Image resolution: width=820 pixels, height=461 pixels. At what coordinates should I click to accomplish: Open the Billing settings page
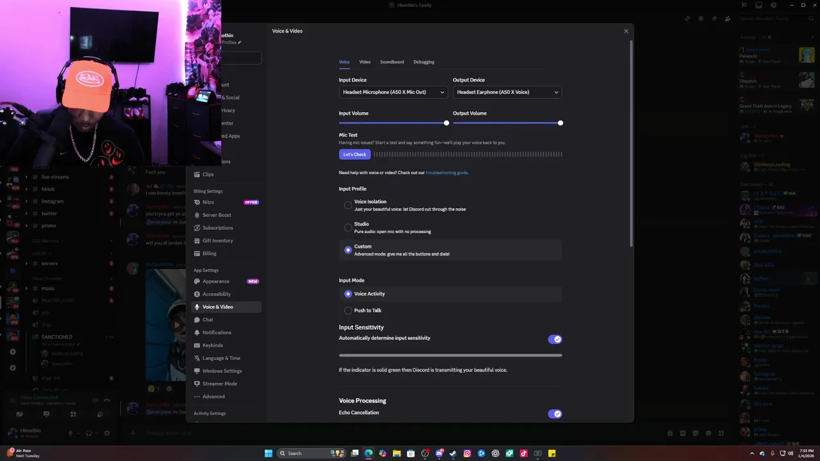(226, 254)
